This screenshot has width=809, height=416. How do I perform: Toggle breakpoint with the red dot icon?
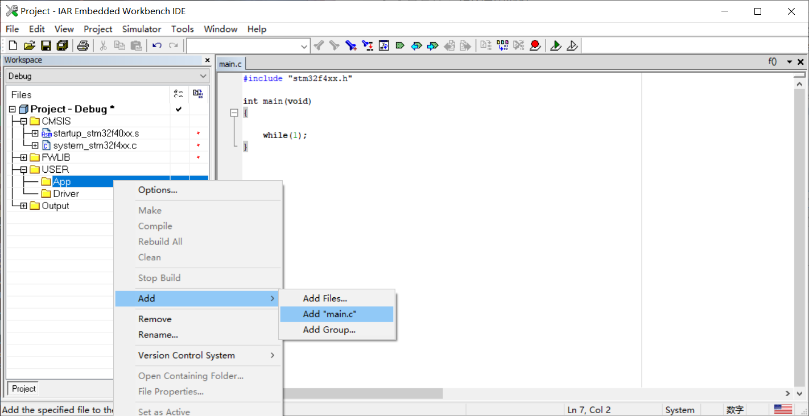[x=535, y=45]
